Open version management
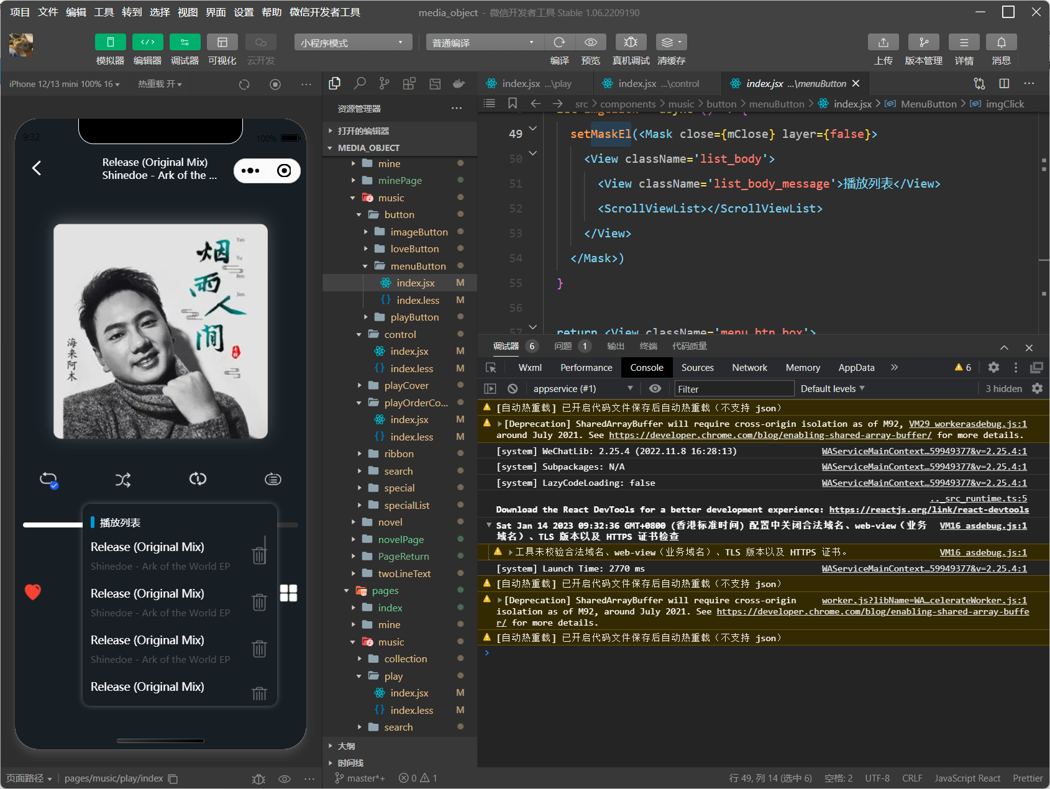The image size is (1050, 789). [923, 42]
